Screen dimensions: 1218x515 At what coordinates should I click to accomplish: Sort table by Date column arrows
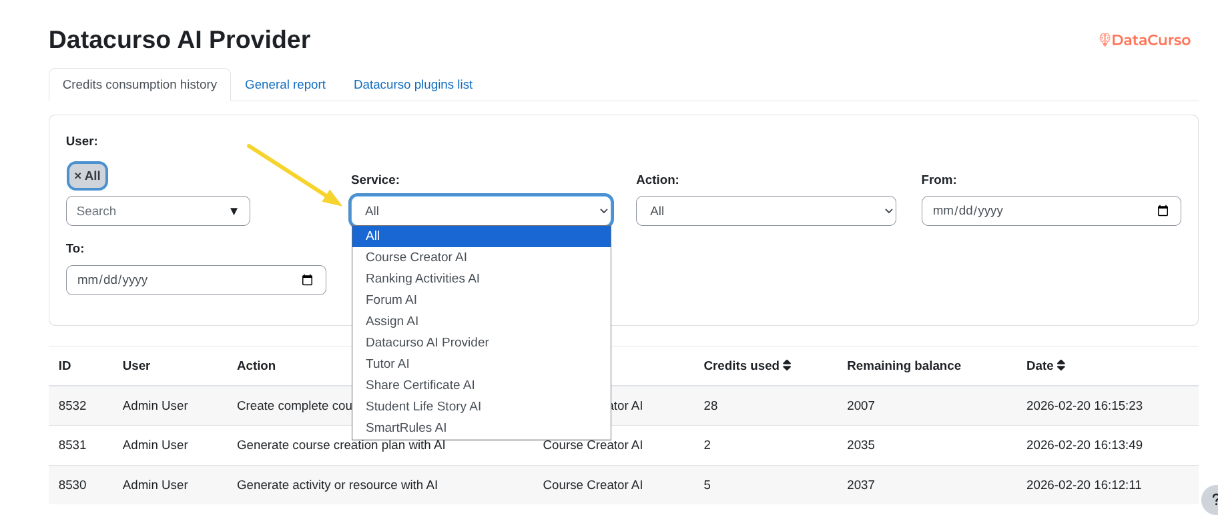pyautogui.click(x=1061, y=366)
